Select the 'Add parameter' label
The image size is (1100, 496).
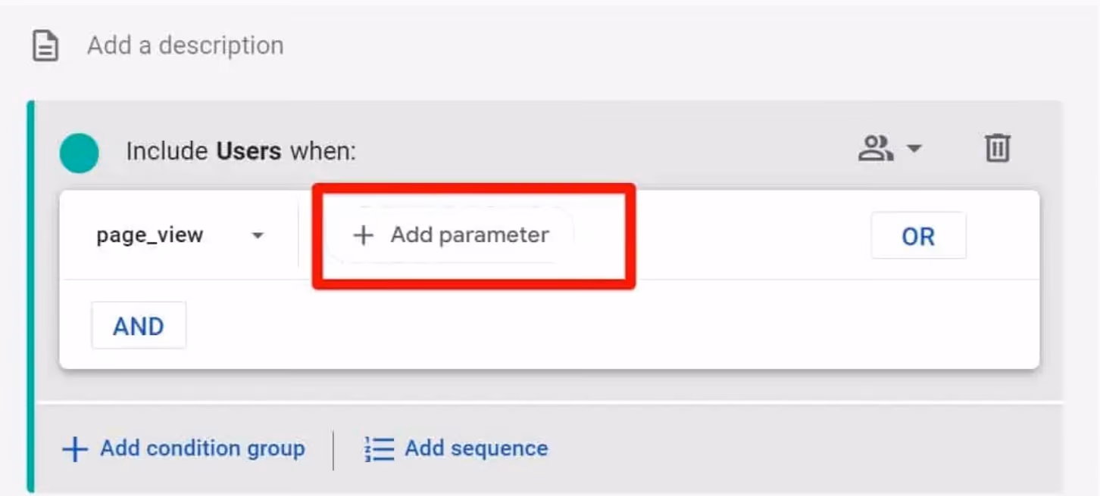click(x=470, y=235)
